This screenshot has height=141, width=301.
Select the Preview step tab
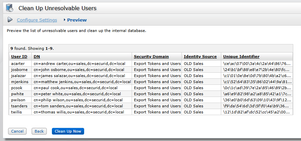coord(77,20)
